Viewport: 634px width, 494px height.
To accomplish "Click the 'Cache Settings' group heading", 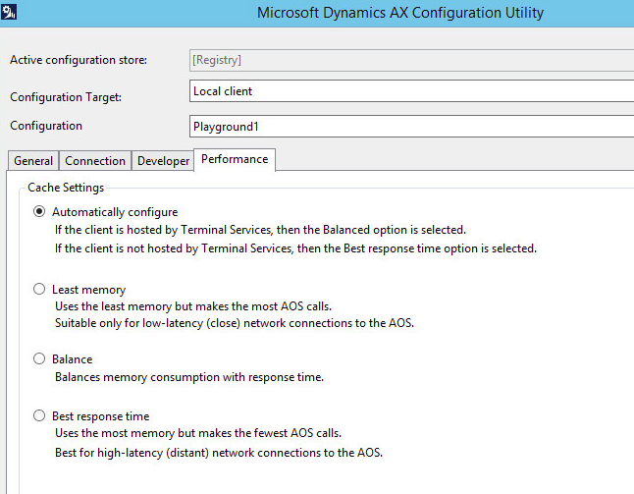I will (x=66, y=188).
